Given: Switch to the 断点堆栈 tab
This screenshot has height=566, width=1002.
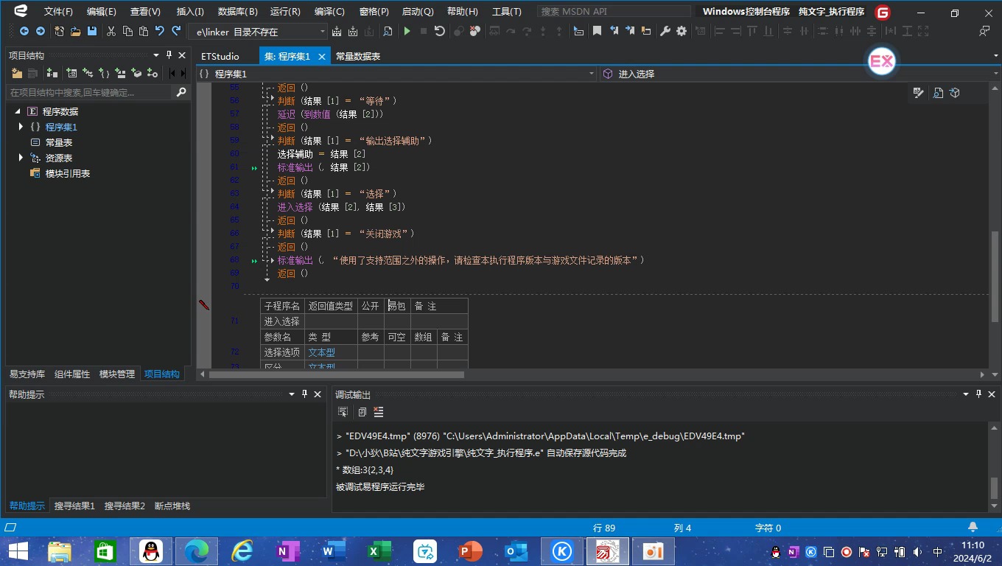Looking at the screenshot, I should coord(172,506).
